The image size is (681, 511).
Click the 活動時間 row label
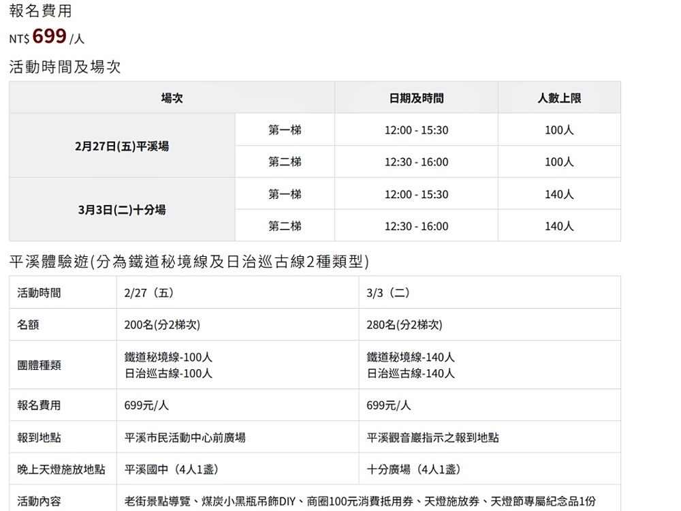coord(39,292)
